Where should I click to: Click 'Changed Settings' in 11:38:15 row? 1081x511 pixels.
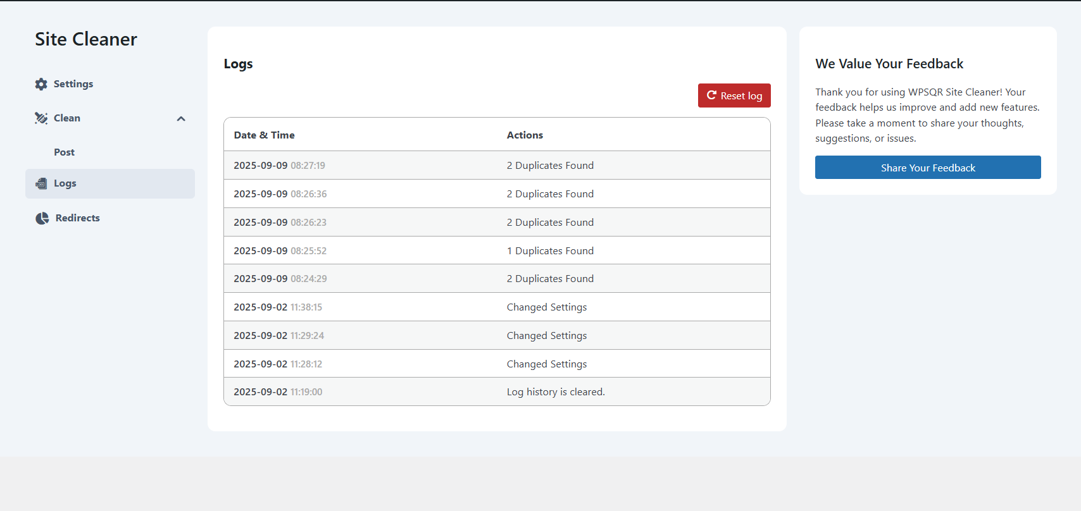pos(547,307)
